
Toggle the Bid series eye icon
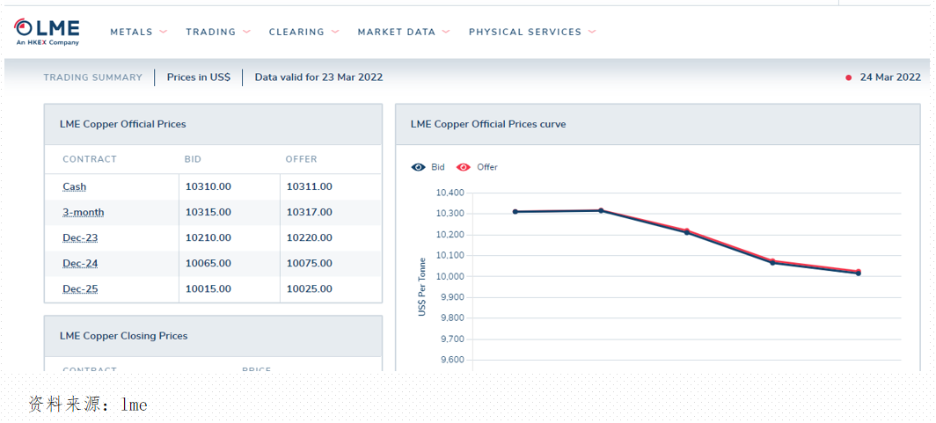418,167
